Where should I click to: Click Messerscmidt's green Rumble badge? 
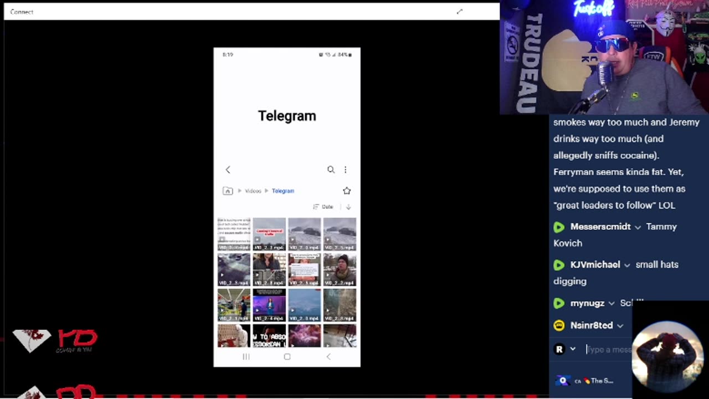click(x=559, y=227)
